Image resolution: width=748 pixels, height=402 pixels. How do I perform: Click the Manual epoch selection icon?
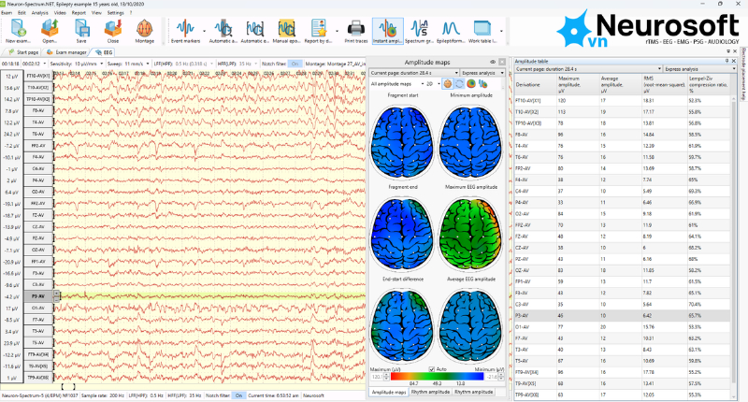click(x=286, y=32)
